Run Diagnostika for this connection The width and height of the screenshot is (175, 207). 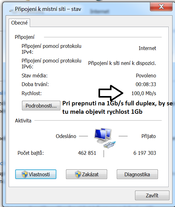click(x=137, y=174)
